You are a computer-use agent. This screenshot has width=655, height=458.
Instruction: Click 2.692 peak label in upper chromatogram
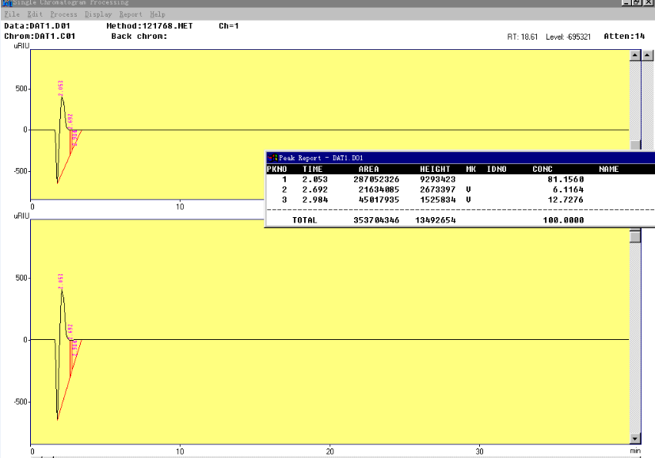70,121
